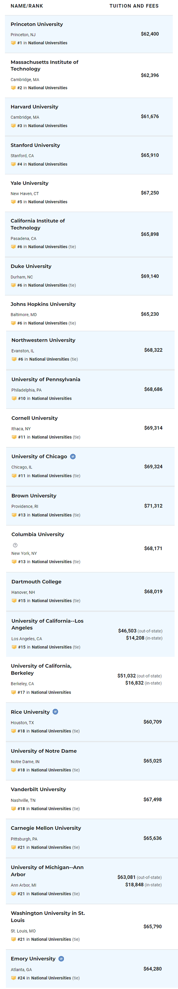This screenshot has width=178, height=989.
Task: Open Harvard University's profile link
Action: click(34, 107)
